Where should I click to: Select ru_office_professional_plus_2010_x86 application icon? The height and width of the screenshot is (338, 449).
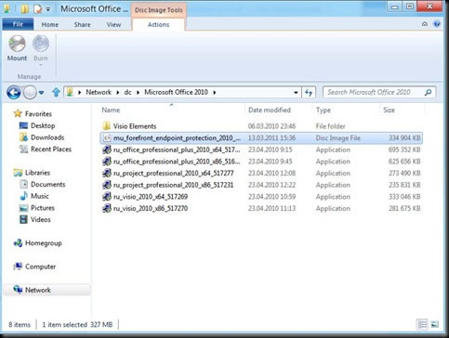(107, 162)
